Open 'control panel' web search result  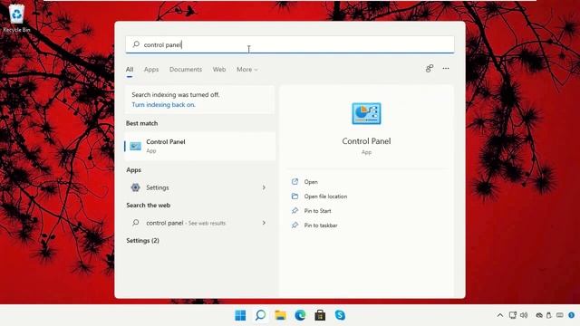click(200, 223)
